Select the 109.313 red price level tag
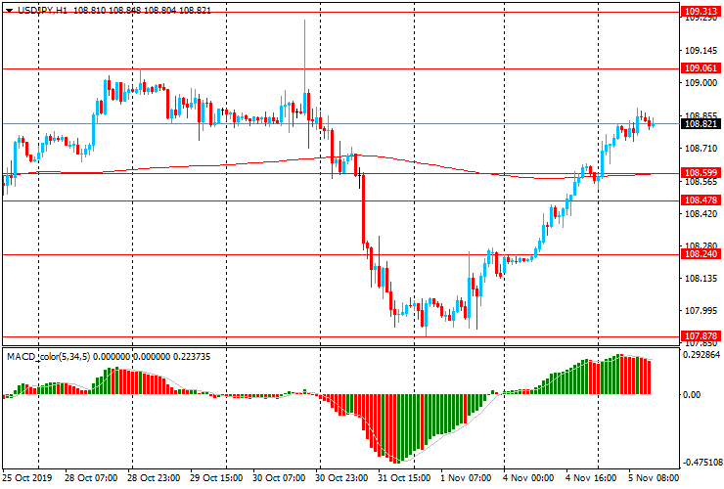 pyautogui.click(x=700, y=12)
